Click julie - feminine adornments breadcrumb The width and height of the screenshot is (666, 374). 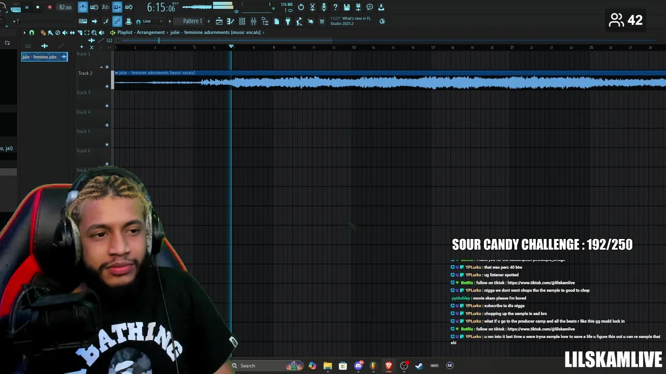[x=215, y=32]
